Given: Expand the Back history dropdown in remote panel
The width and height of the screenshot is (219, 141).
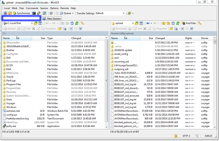Looking at the screenshot, I should (x=151, y=23).
